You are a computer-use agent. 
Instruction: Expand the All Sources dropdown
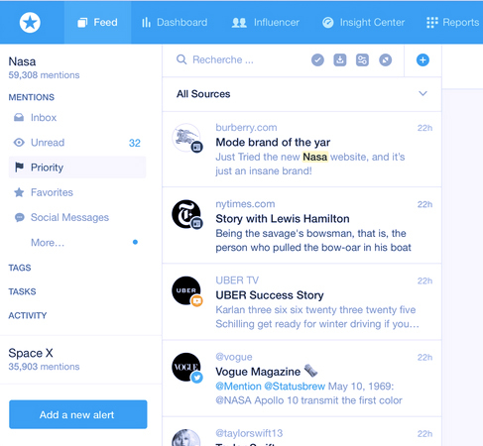pos(302,94)
